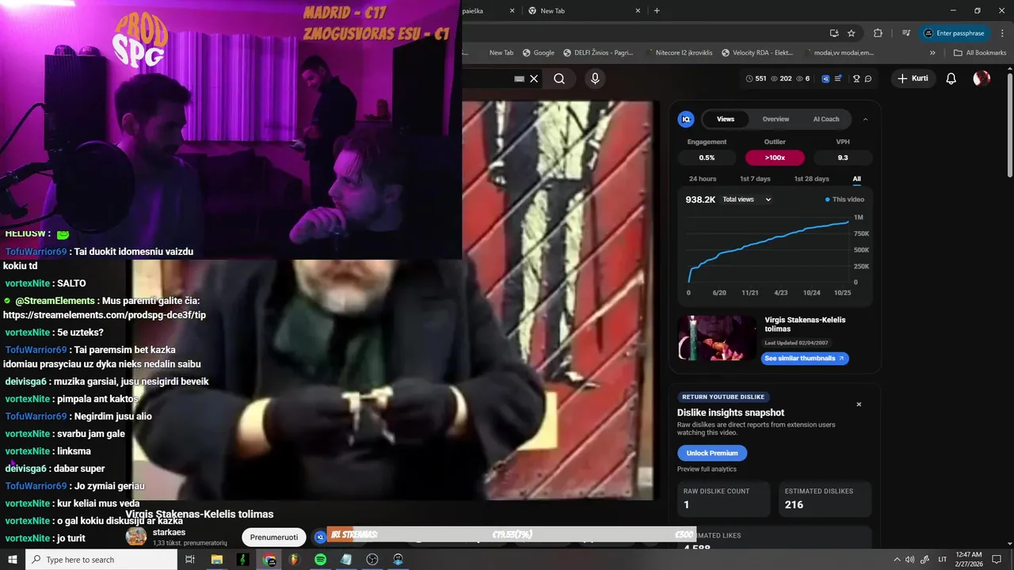Open the Chrome extensions puzzle icon
The image size is (1014, 570).
878,33
